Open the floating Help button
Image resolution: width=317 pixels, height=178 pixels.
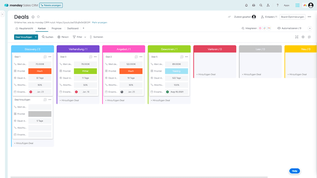(x=295, y=171)
